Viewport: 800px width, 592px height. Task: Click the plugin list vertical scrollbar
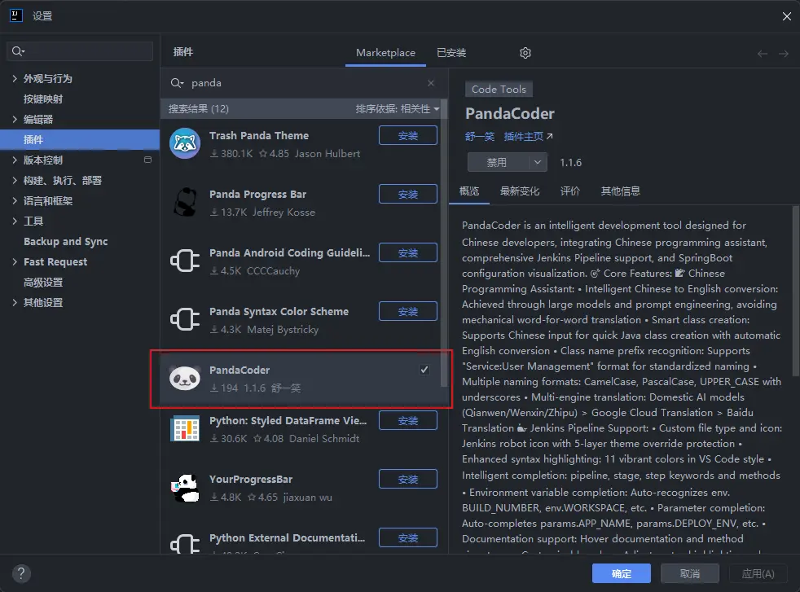tap(444, 243)
